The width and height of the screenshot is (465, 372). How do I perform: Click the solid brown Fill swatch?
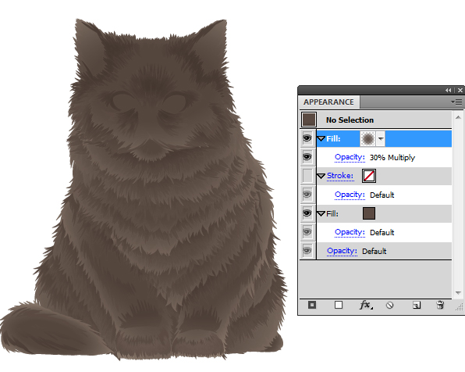click(369, 213)
